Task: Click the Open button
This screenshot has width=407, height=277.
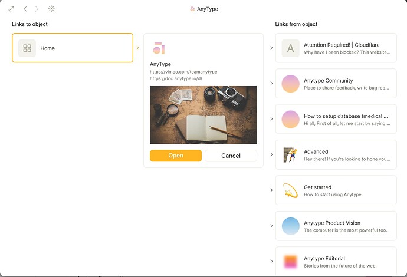Action: click(x=176, y=156)
